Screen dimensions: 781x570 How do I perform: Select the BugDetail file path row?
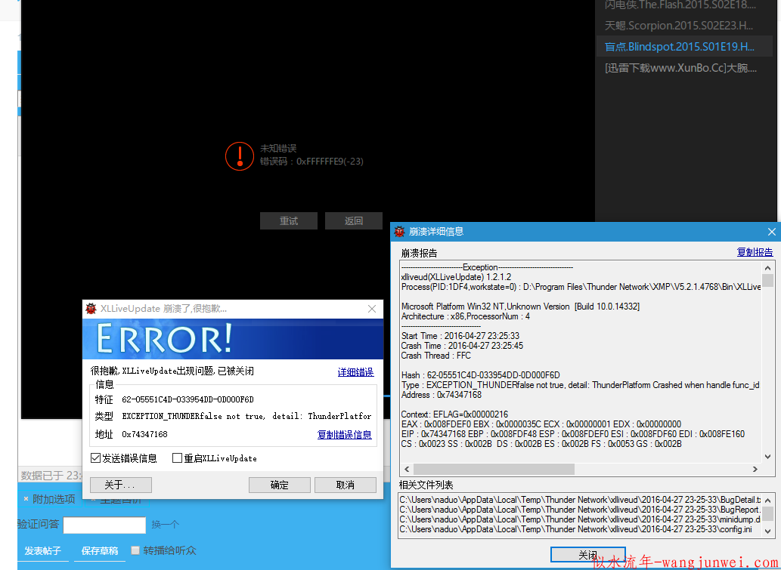click(x=581, y=500)
